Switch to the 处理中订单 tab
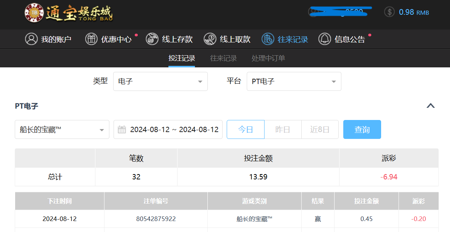450x232 pixels. [x=267, y=58]
